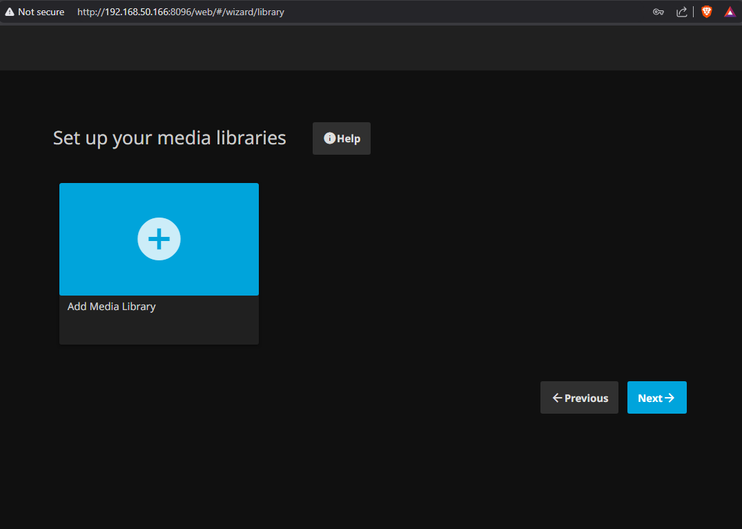Image resolution: width=742 pixels, height=529 pixels.
Task: Click the empty gray page header bar
Action: [x=371, y=48]
